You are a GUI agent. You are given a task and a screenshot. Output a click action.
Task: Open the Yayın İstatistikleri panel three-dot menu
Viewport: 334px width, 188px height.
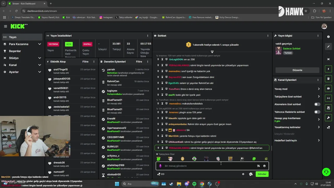pos(148,36)
